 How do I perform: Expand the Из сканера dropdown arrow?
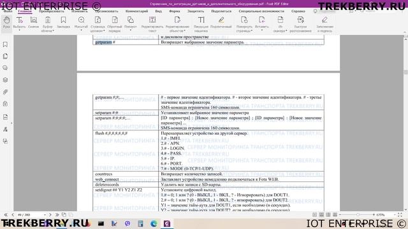coord(286,31)
